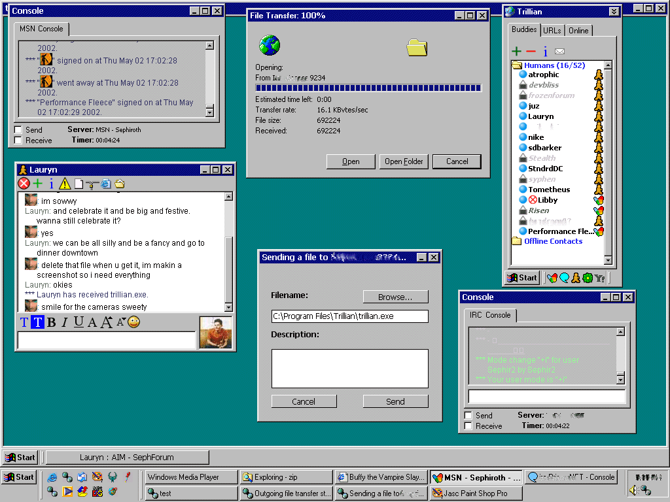Screen dimensions: 670x502
Task: Toggle italic formatting in Lauryn chat
Action: [x=65, y=322]
